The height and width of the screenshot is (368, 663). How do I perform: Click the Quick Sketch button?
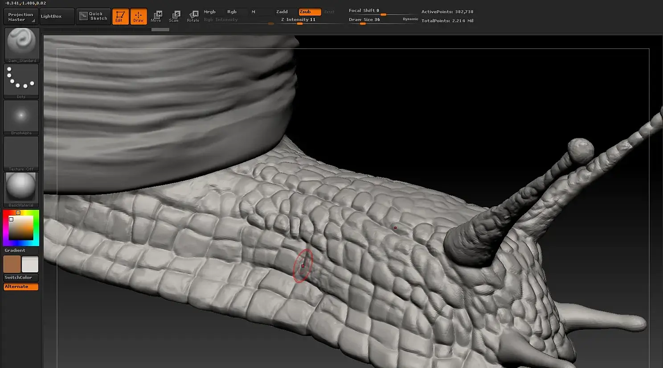(93, 16)
